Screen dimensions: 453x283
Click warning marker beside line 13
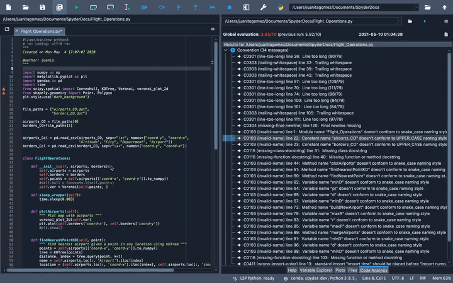(4, 89)
